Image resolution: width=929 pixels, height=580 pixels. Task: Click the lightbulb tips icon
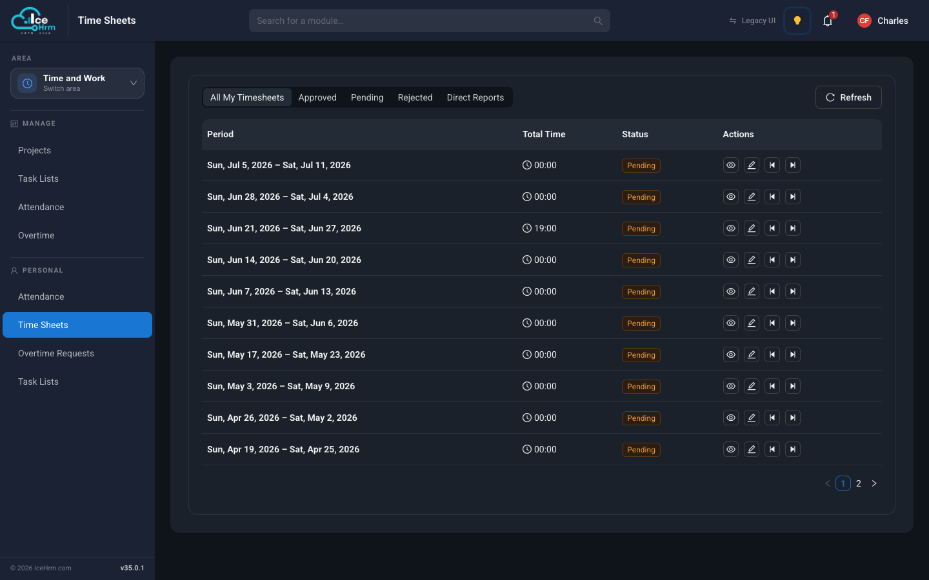tap(797, 21)
